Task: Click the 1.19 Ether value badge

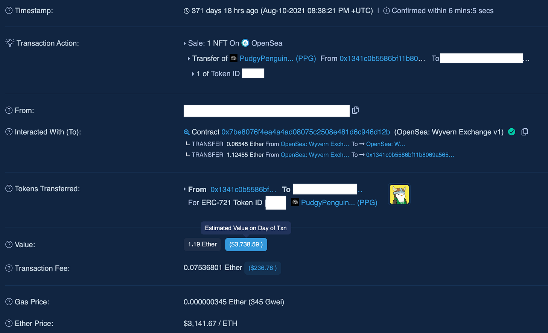Action: pyautogui.click(x=202, y=244)
